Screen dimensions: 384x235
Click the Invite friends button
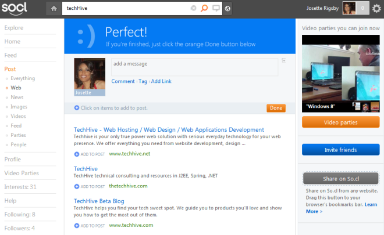340,150
